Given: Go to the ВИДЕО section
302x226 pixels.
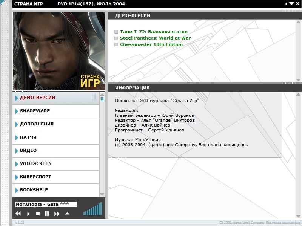Looking at the screenshot, I should point(55,151).
